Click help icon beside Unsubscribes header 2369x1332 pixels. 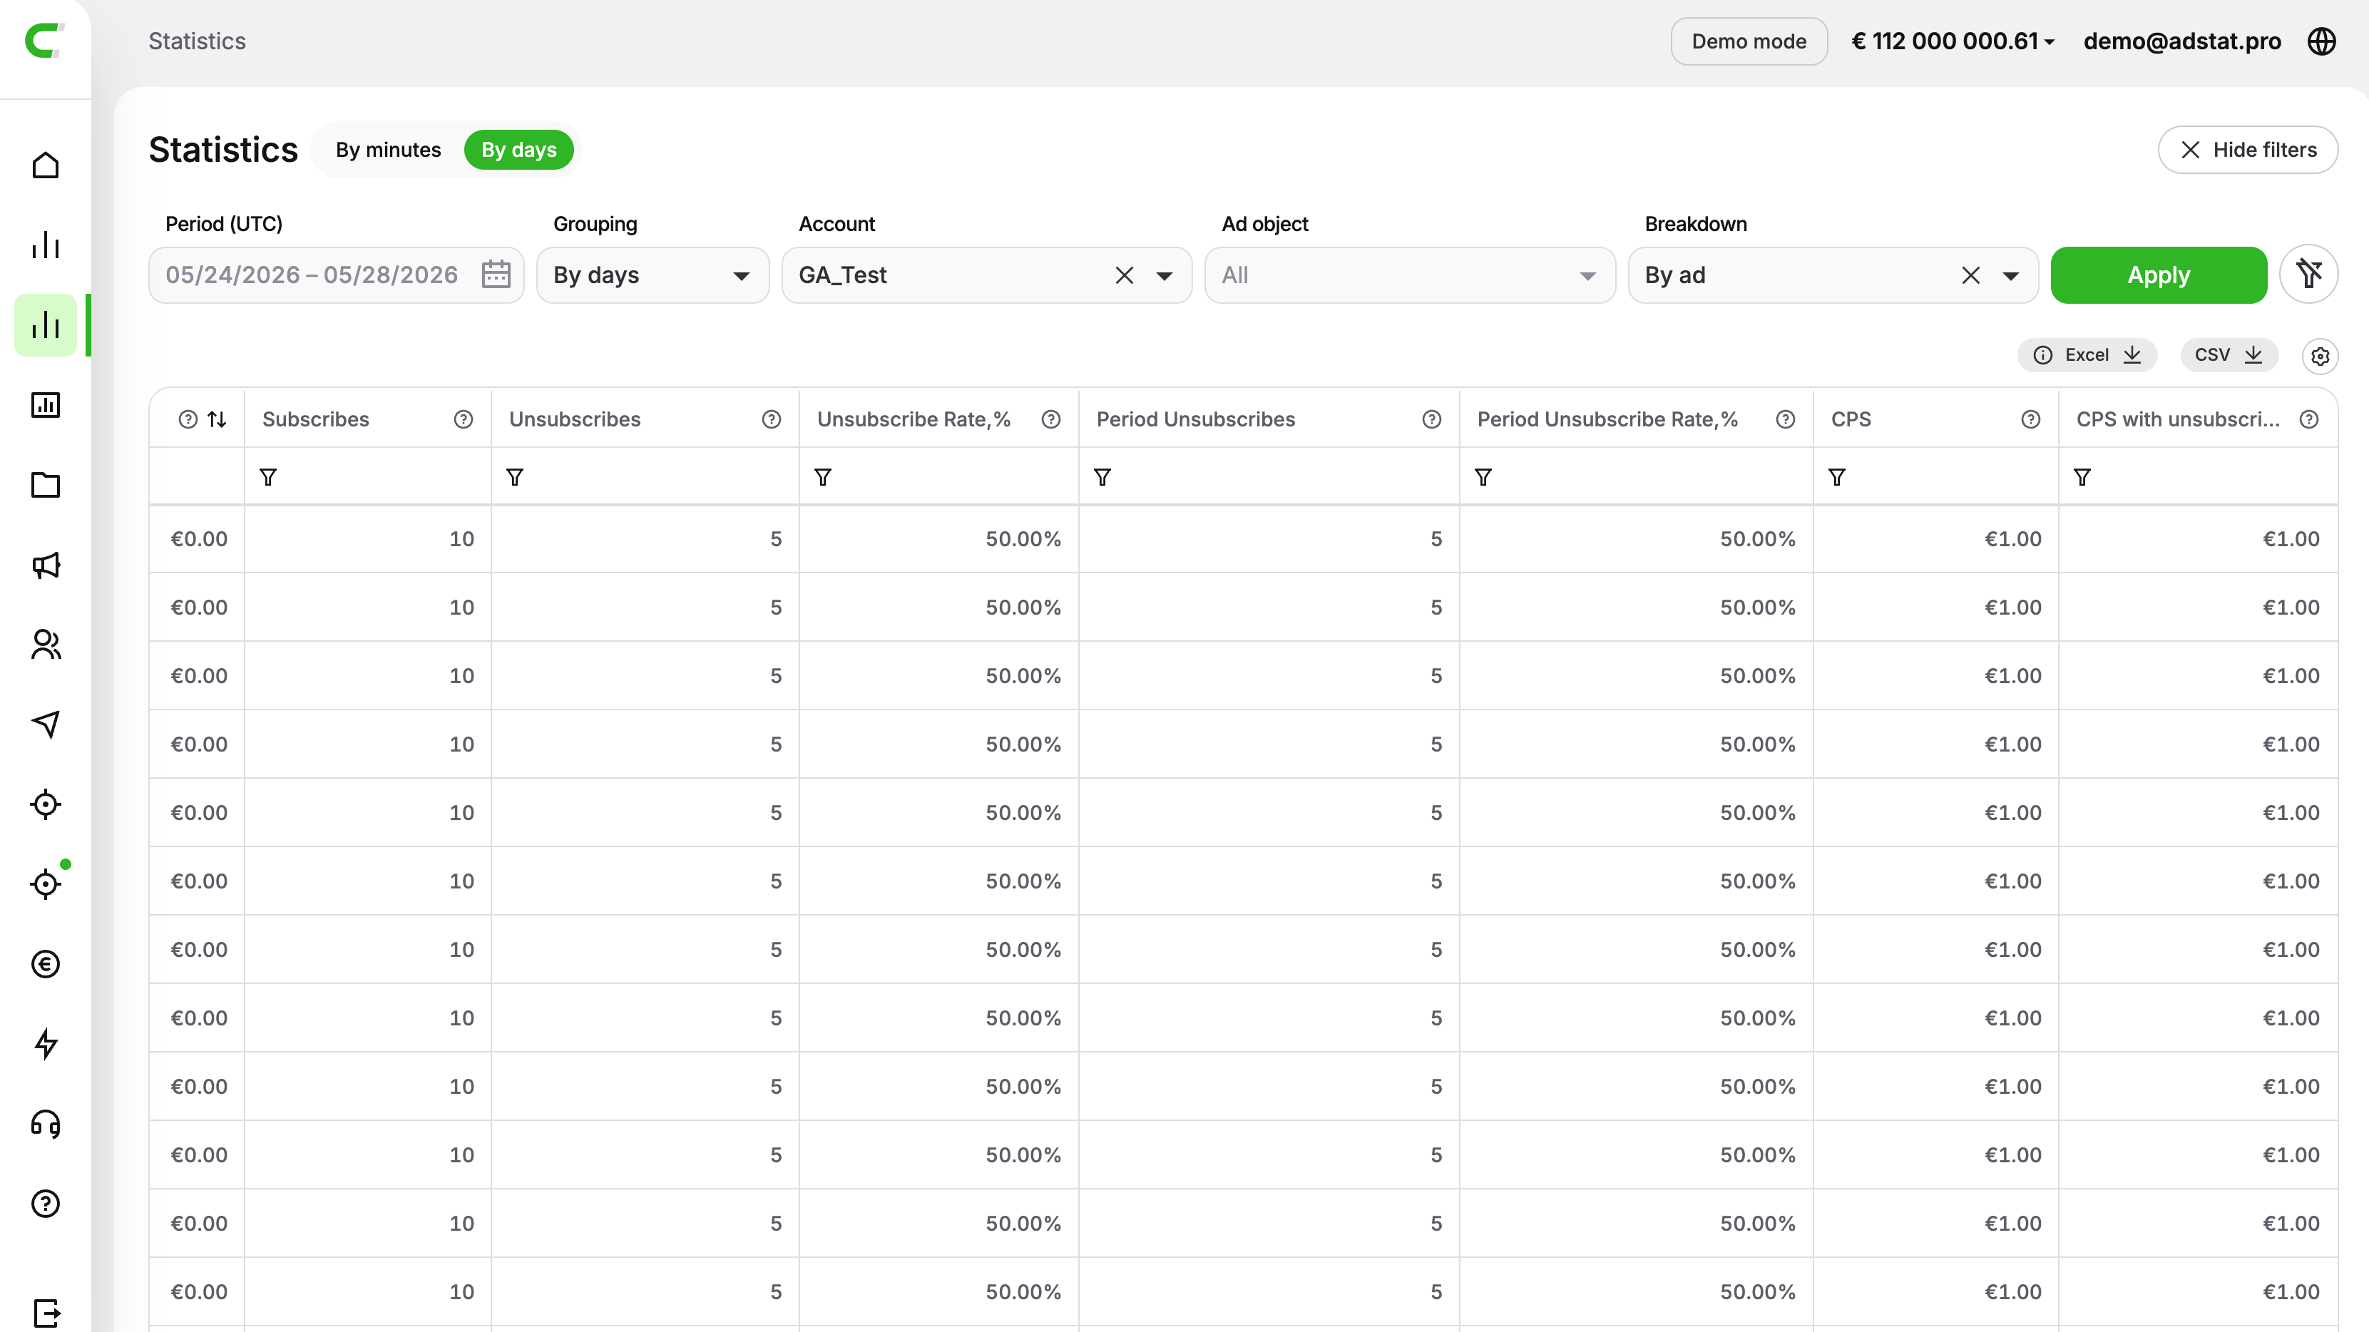[x=772, y=419]
